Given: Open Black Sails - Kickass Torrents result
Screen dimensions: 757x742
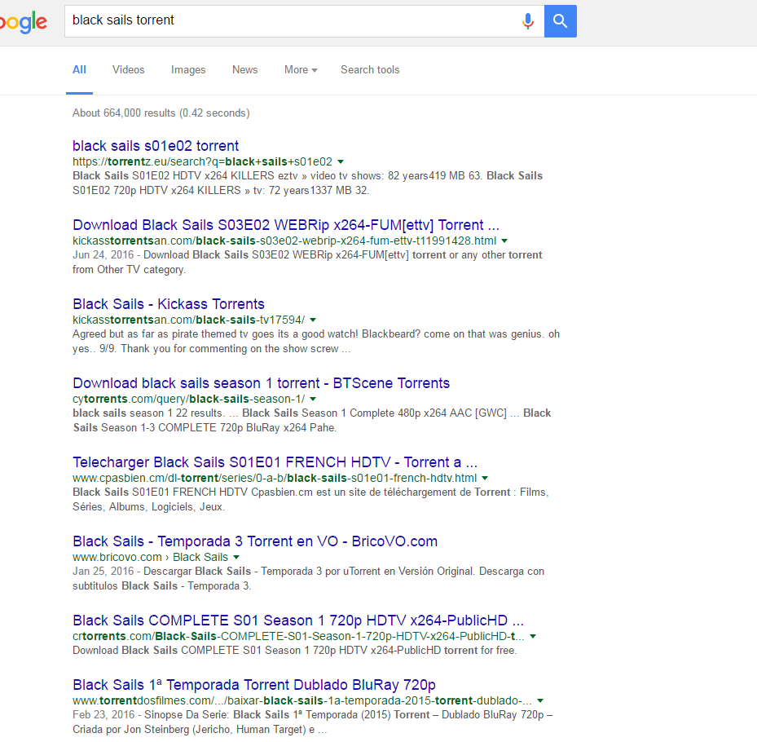Looking at the screenshot, I should (x=169, y=304).
